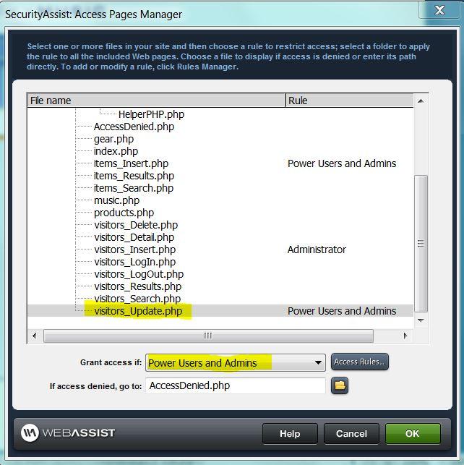Open the Access Rules manager
Screen dimensions: 464x465
coord(359,362)
